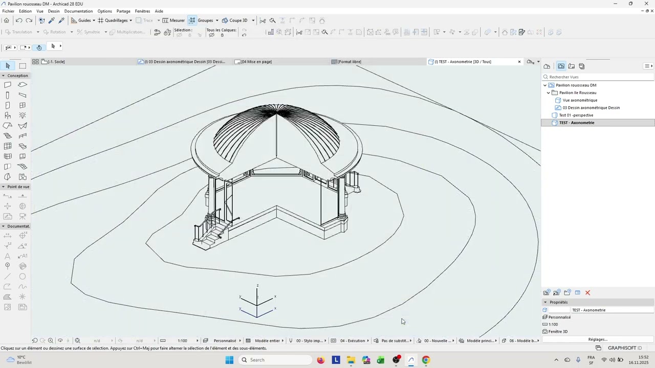Open the Dessin menu
This screenshot has width=655, height=368.
(54, 11)
